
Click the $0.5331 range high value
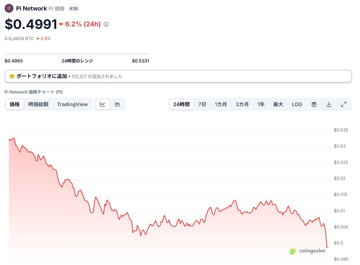coord(140,61)
